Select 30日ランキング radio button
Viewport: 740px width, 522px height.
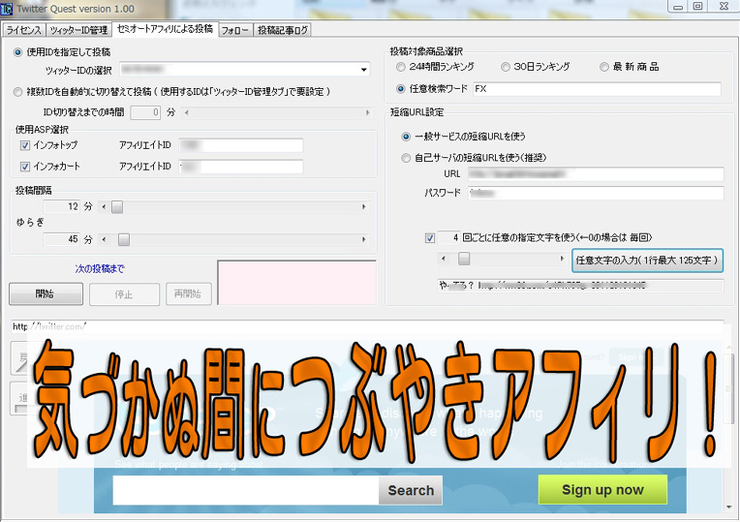[x=506, y=67]
